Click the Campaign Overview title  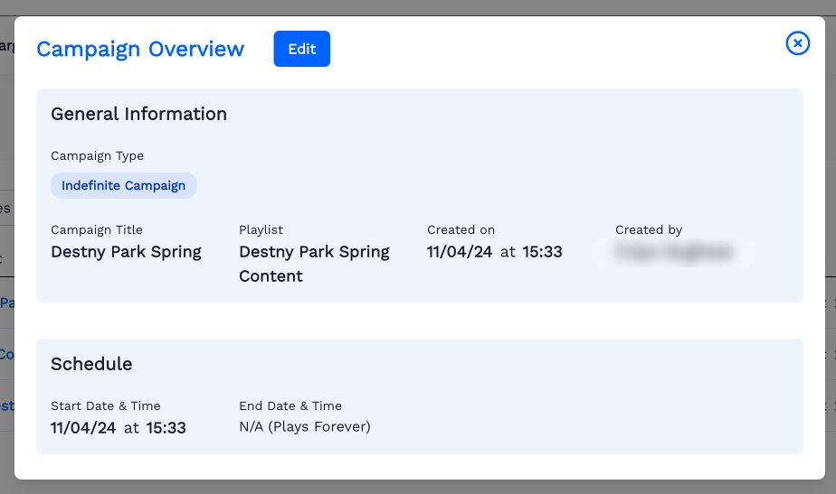(x=140, y=49)
